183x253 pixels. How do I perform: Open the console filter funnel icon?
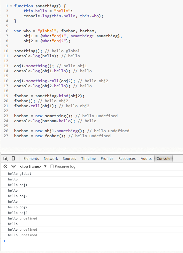[x=14, y=167]
